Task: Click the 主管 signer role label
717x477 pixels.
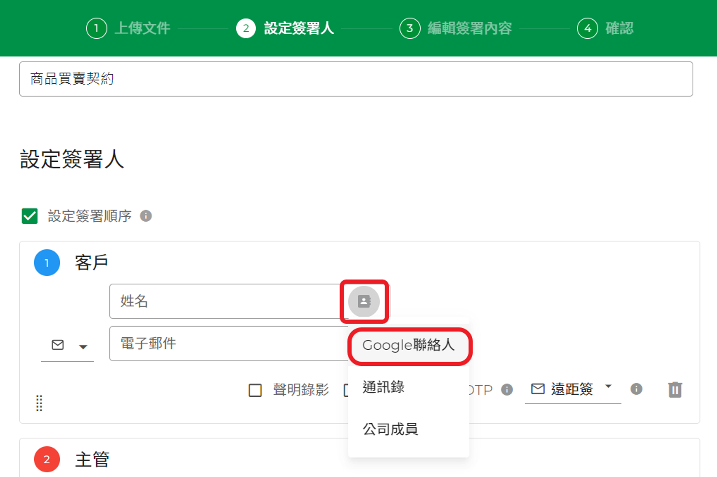Action: click(92, 459)
